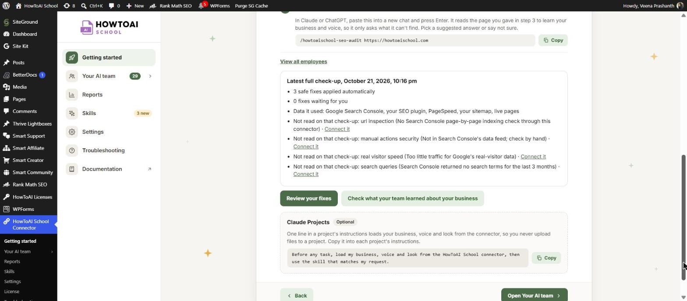Viewport: 687px width, 301px height.
Task: Expand Your AI team arrow in WP submenu
Action: pos(52,252)
